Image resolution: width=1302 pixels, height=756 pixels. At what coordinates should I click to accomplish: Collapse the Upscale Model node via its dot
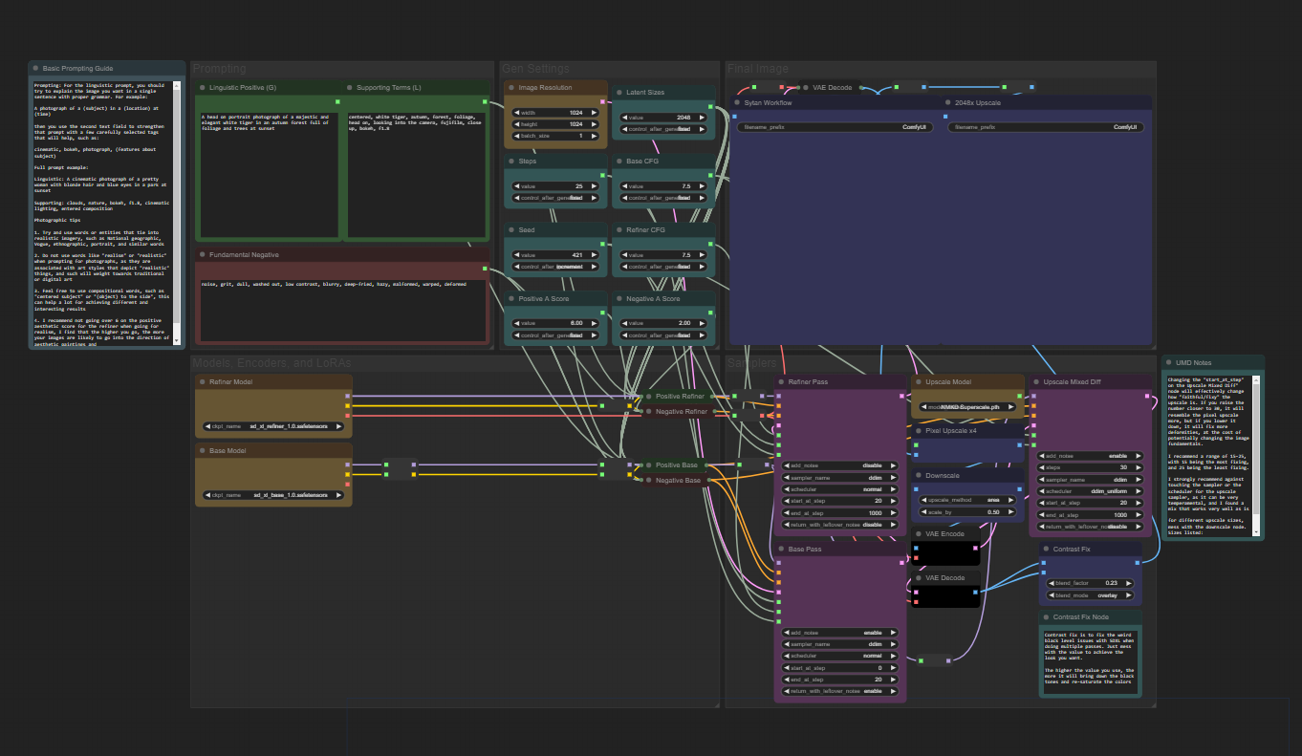coord(919,382)
